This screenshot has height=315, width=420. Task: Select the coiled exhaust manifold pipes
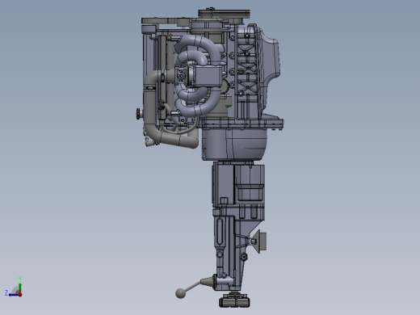197,77
